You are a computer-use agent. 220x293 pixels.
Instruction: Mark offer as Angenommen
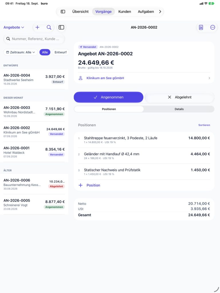click(109, 97)
